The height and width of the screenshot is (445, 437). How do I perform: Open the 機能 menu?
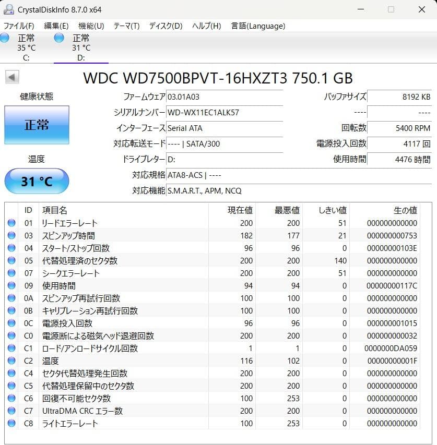click(x=90, y=26)
